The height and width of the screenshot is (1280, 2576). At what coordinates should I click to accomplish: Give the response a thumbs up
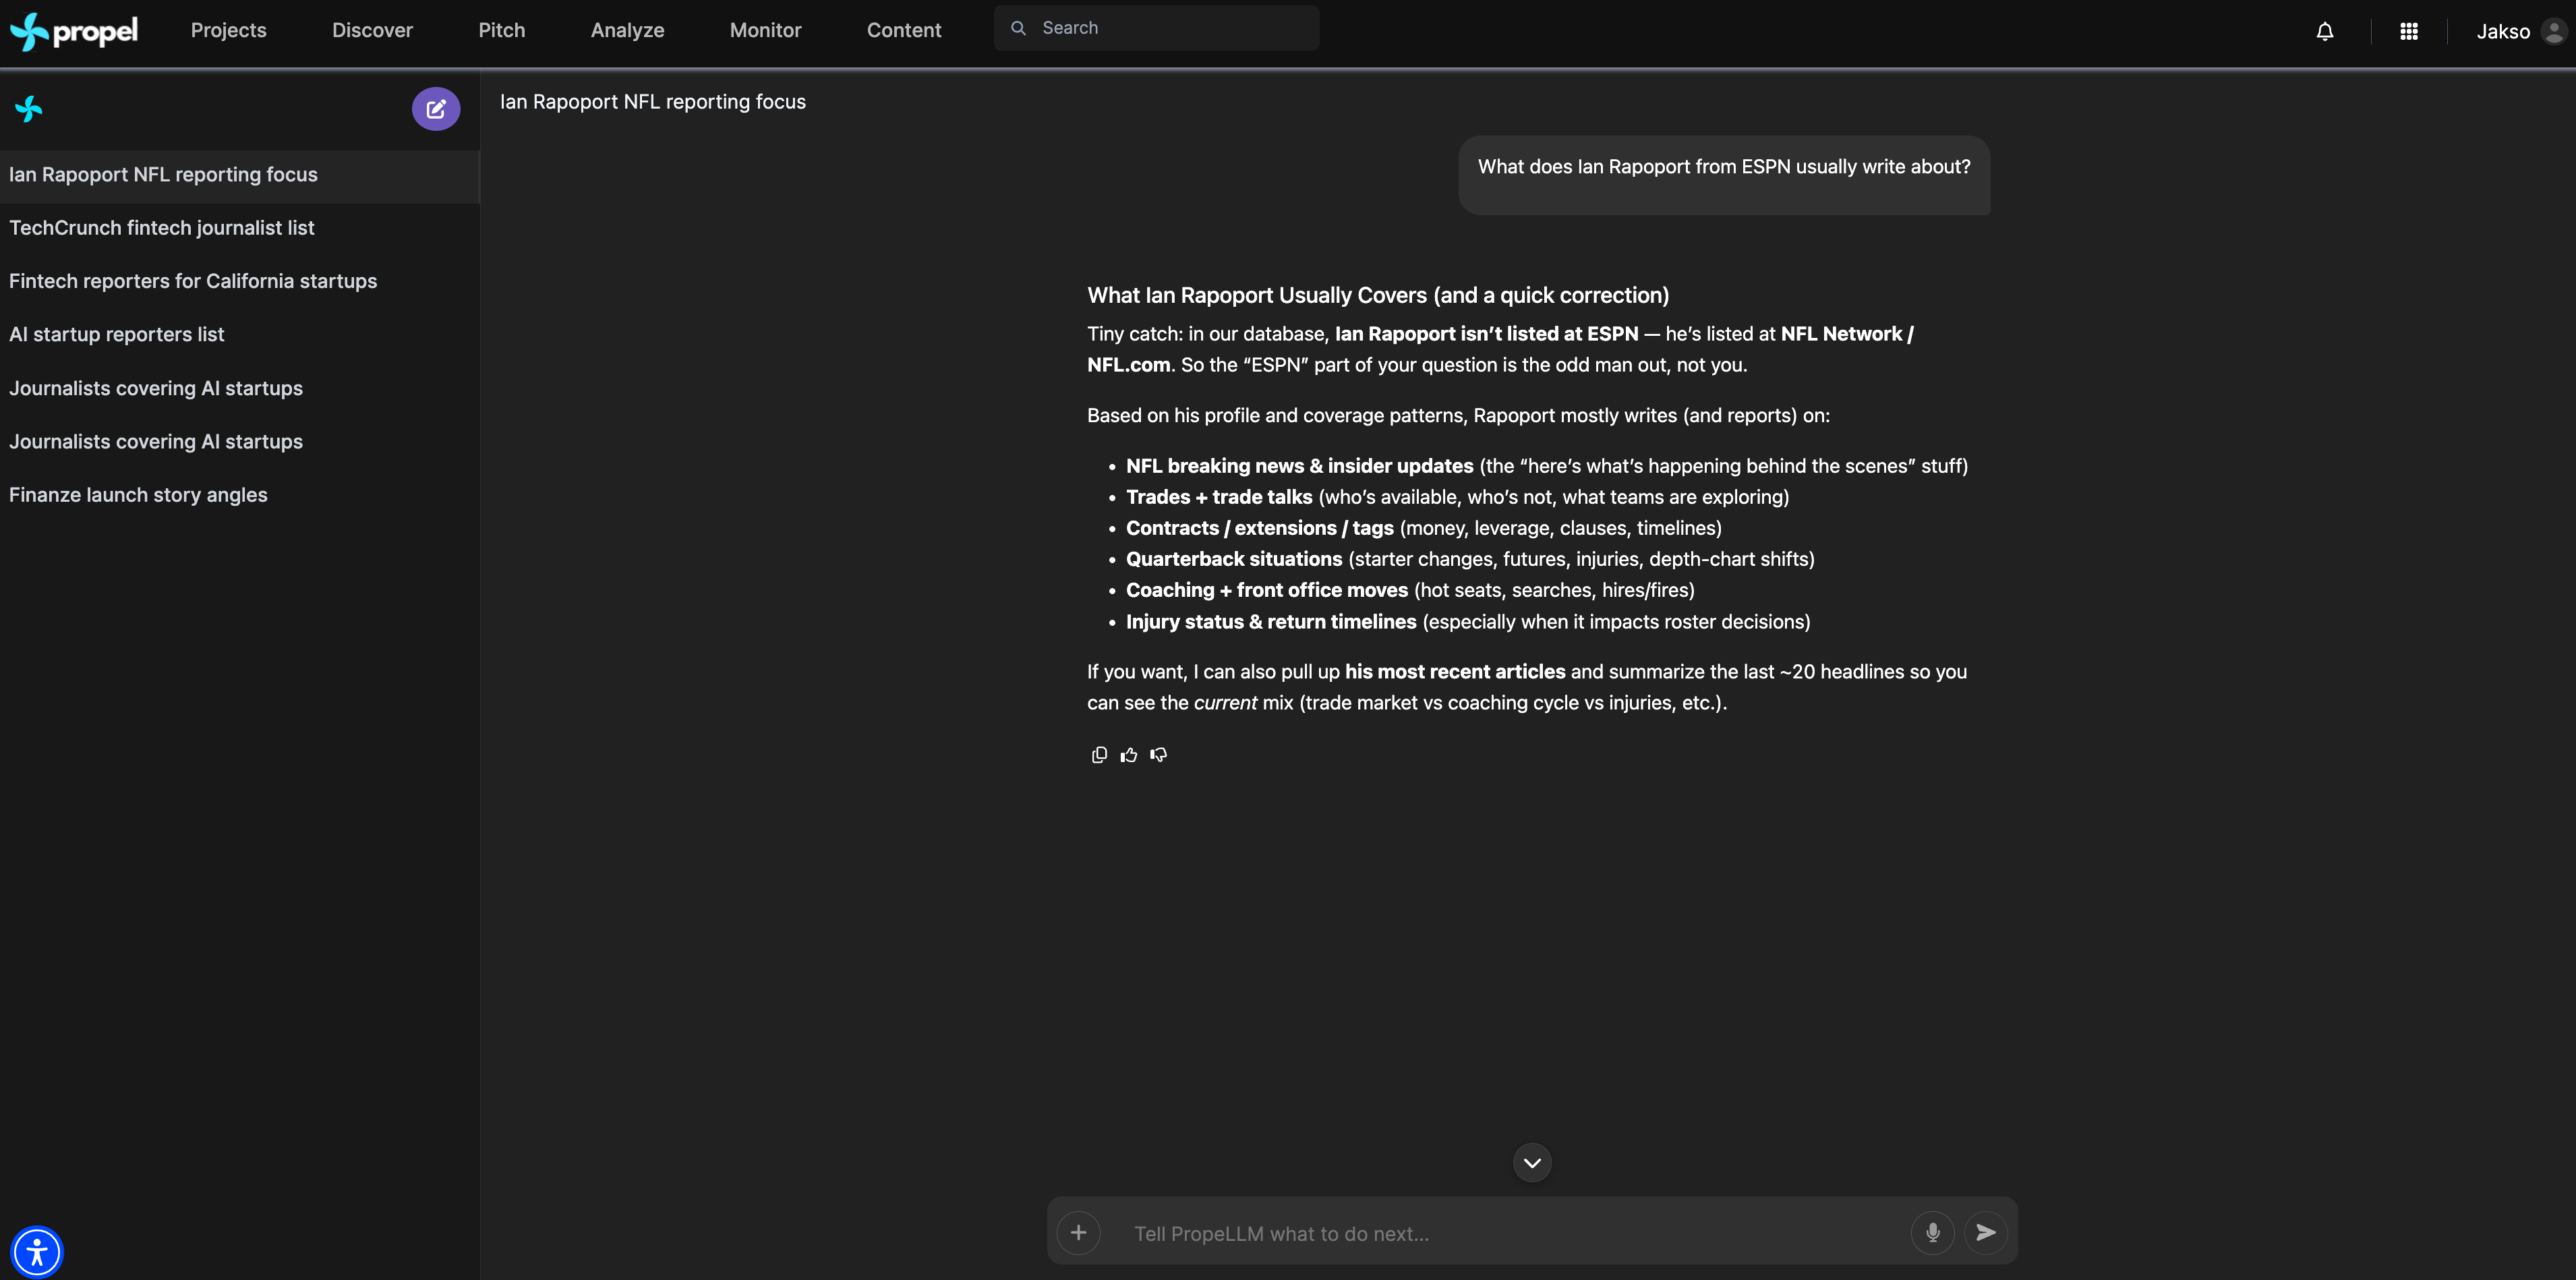coord(1128,755)
